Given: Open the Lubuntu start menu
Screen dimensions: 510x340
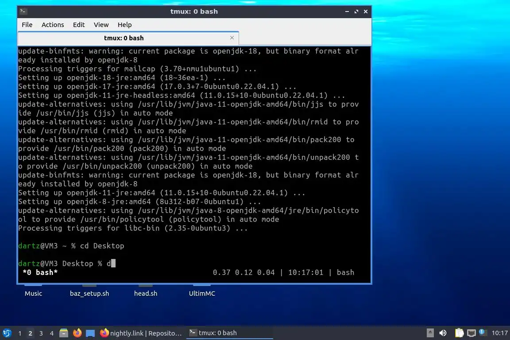Looking at the screenshot, I should [x=7, y=333].
